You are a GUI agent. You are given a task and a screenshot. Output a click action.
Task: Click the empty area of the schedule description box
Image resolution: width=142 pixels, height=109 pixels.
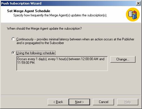(62, 67)
